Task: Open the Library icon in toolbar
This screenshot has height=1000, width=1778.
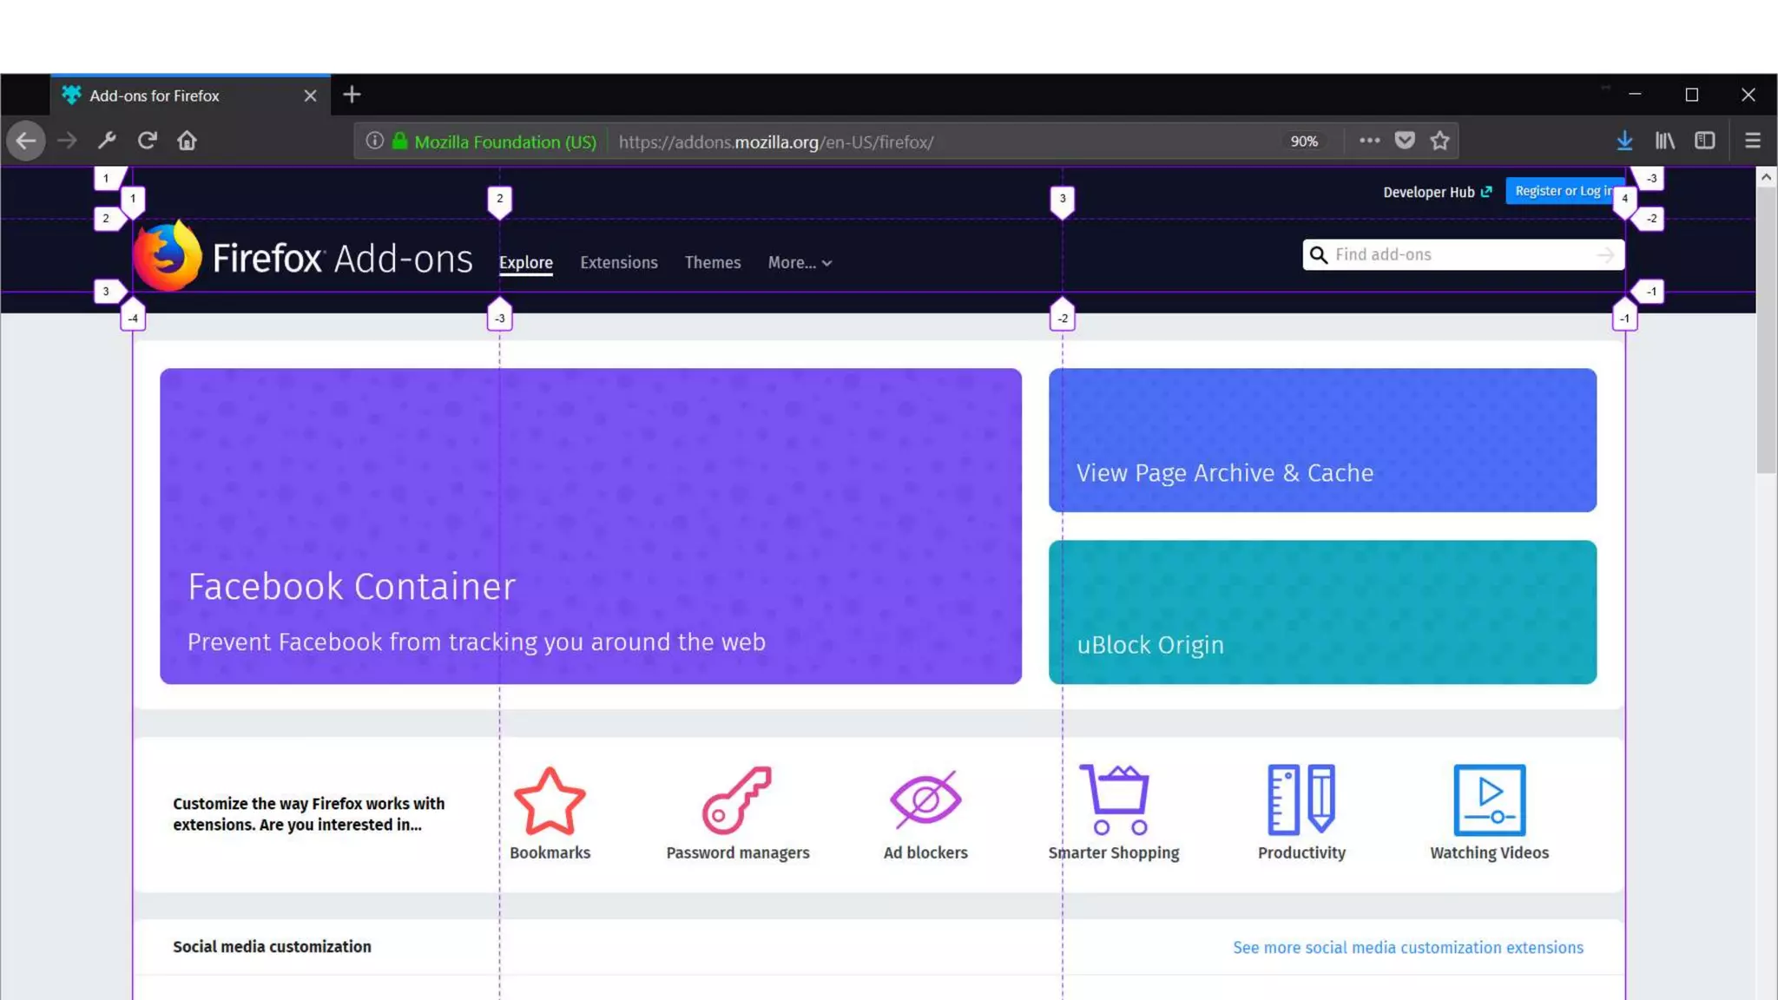Action: click(x=1664, y=141)
